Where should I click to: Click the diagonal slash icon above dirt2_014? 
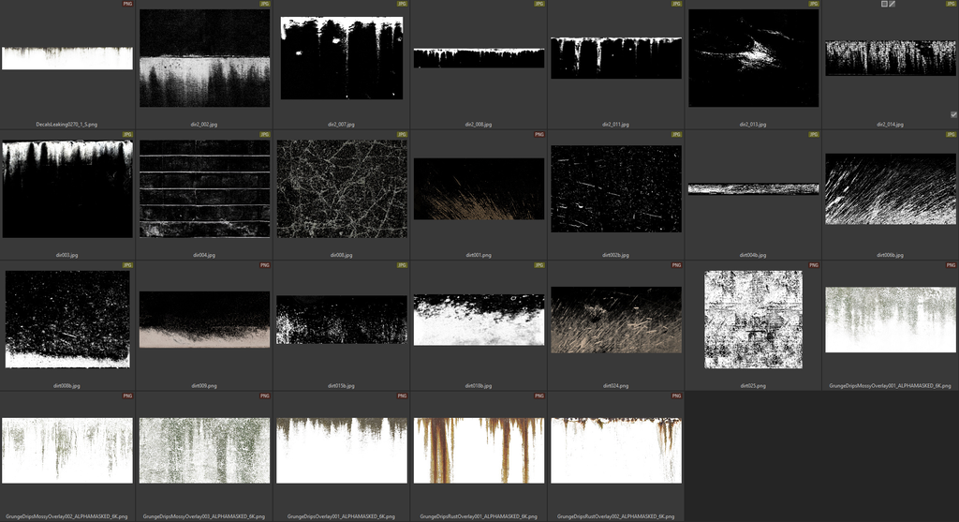(x=893, y=4)
